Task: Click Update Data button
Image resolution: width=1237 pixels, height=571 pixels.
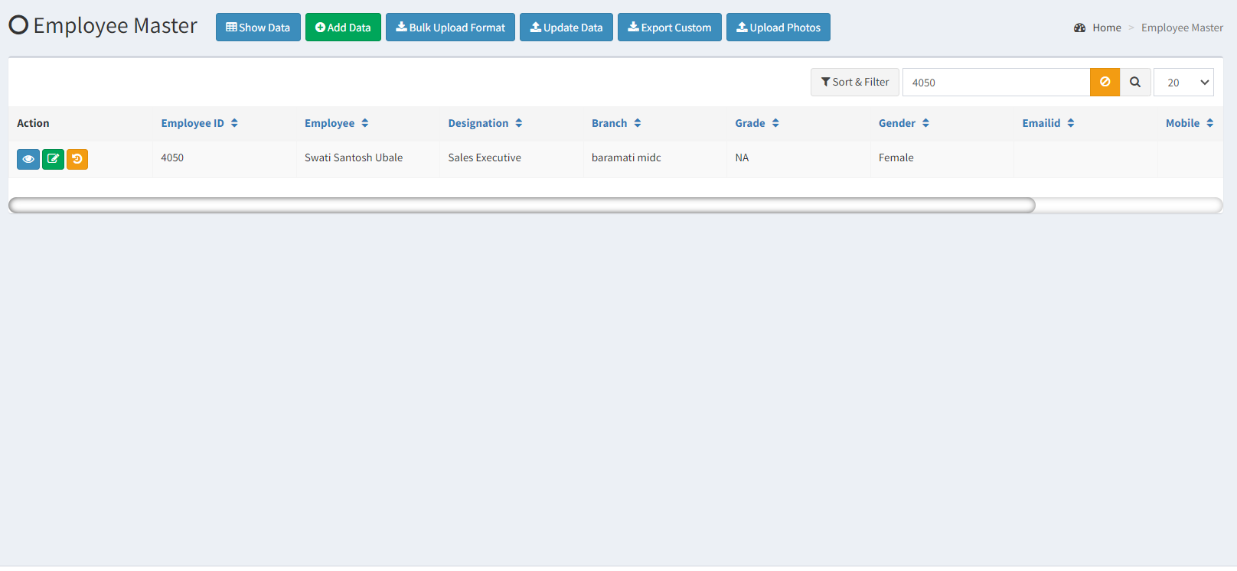Action: click(x=566, y=28)
